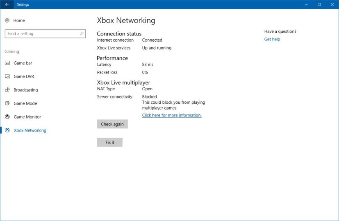Click the search magnifier icon

(x=82, y=33)
